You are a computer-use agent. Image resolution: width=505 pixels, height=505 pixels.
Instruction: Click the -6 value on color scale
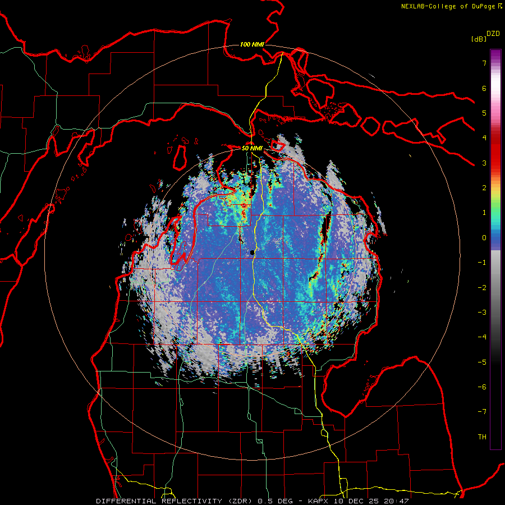click(482, 387)
